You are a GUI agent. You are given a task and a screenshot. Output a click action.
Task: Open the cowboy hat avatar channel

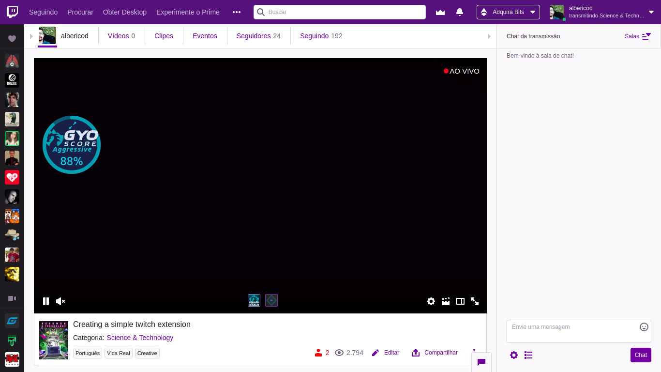pos(12,235)
